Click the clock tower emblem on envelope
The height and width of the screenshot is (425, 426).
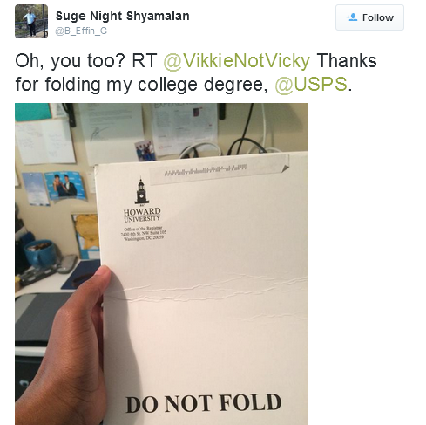141,190
